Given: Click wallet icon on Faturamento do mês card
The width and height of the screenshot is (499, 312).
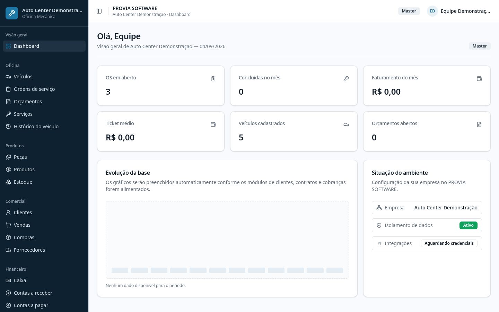Looking at the screenshot, I should pos(479,79).
